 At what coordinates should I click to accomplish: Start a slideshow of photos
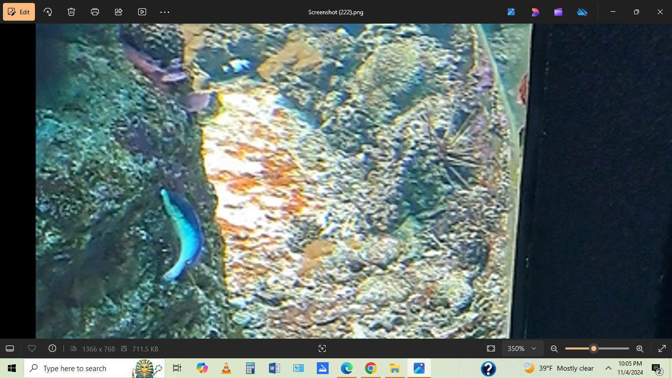click(x=142, y=12)
